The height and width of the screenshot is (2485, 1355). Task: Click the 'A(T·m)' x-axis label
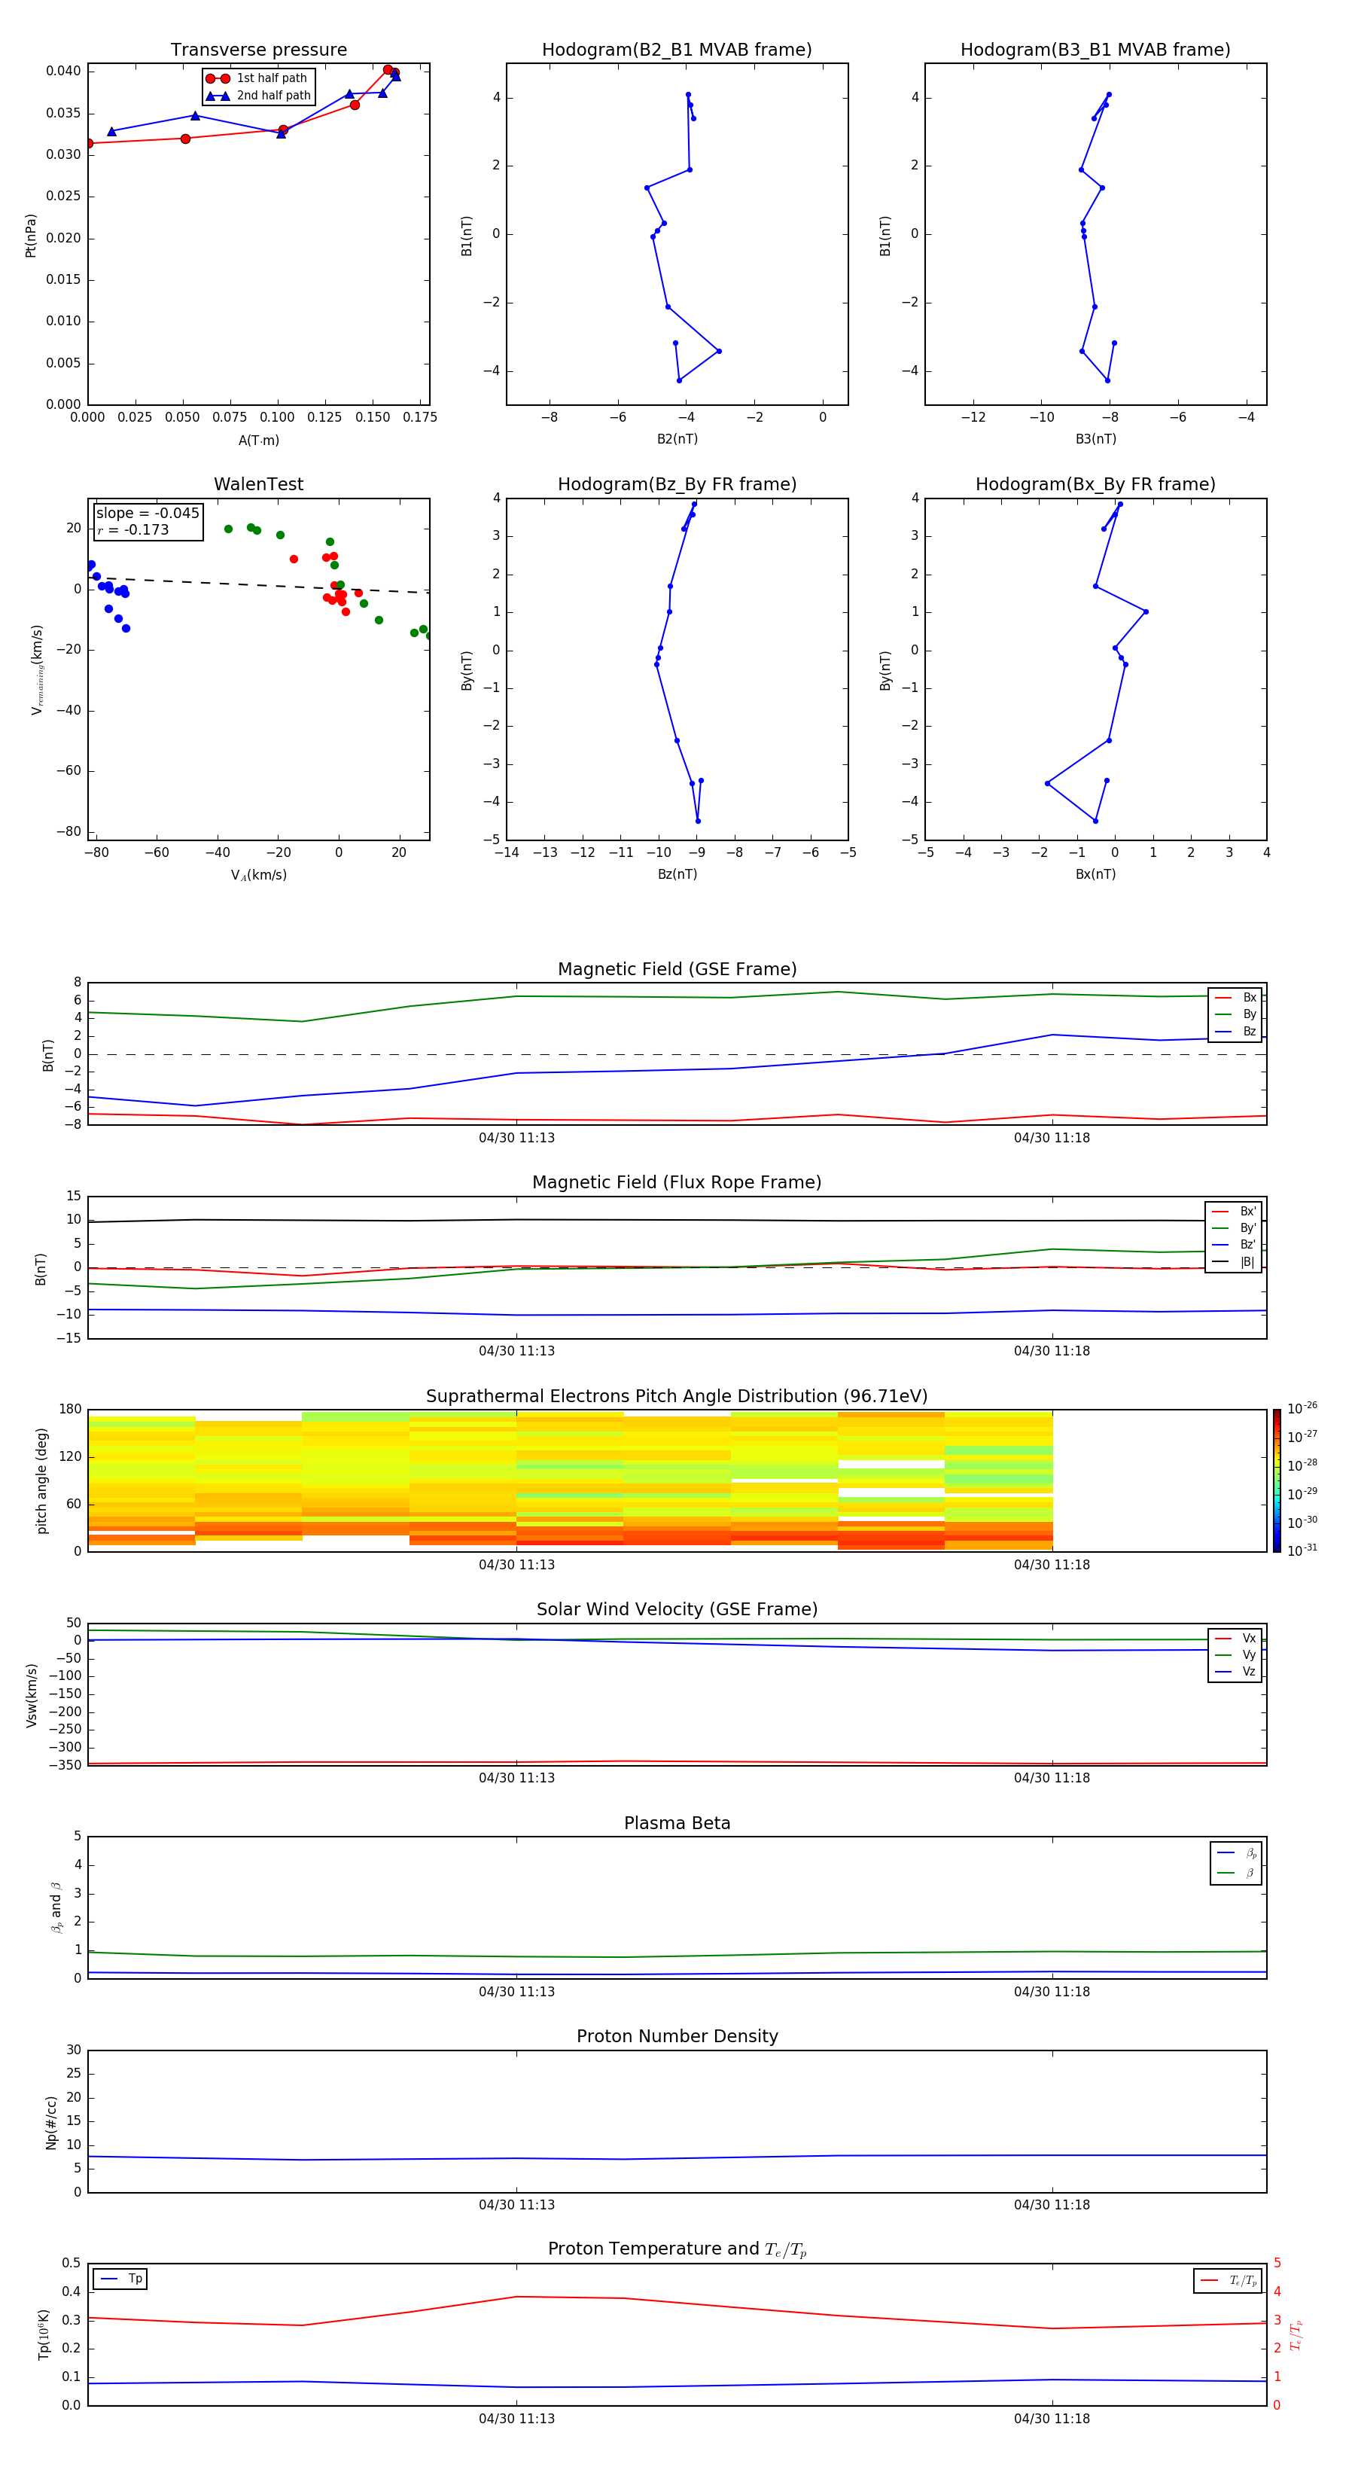point(258,440)
